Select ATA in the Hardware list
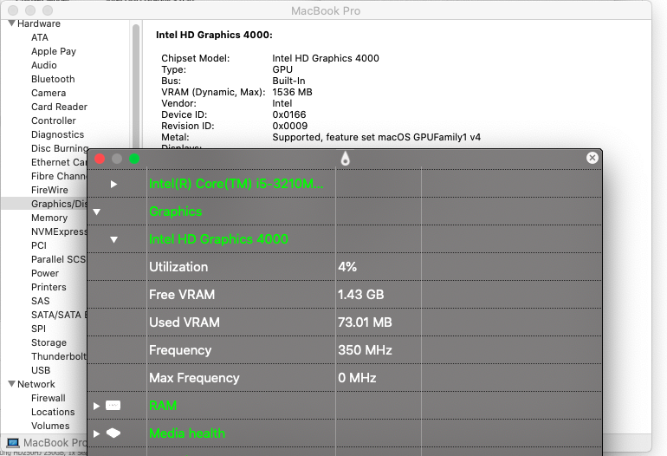 pyautogui.click(x=40, y=37)
